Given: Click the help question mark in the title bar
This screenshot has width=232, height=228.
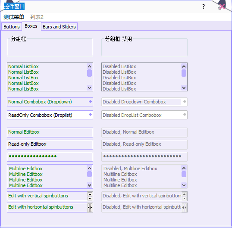Looking at the screenshot, I should (204, 6).
